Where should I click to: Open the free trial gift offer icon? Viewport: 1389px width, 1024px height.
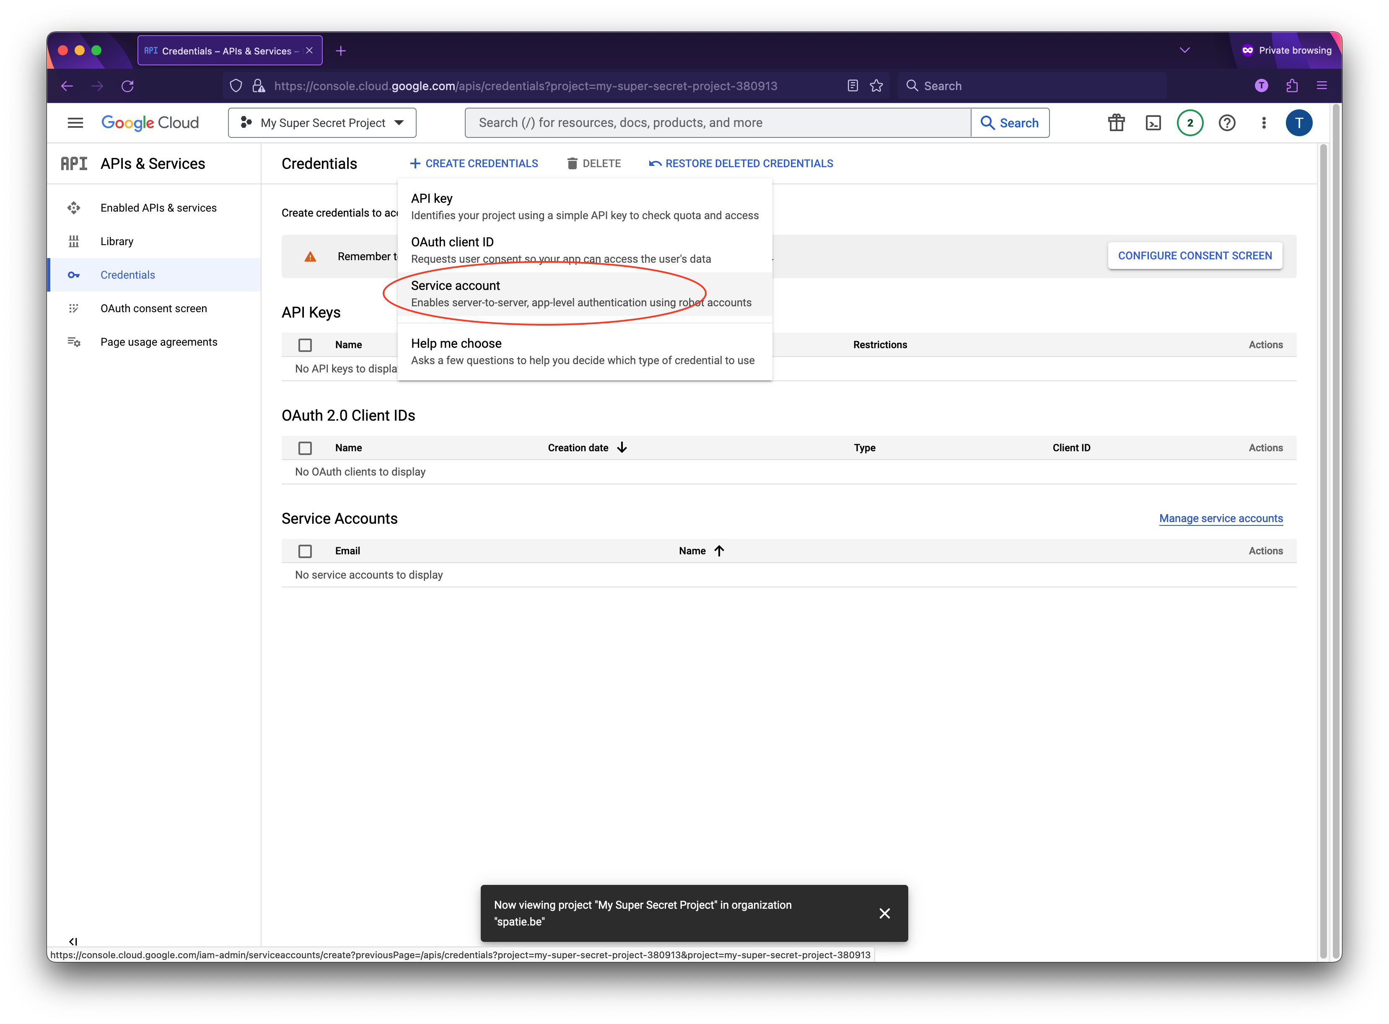[1116, 122]
